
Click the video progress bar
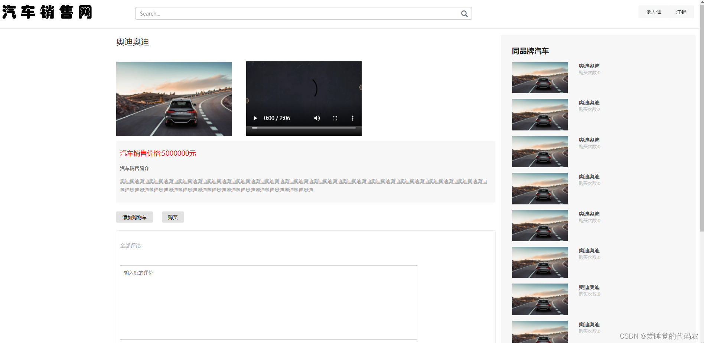pos(304,128)
